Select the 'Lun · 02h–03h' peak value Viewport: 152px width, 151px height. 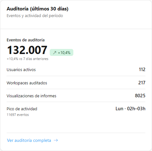point(131,109)
